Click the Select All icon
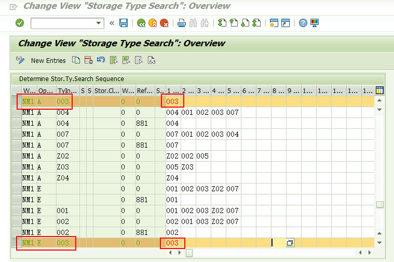The image size is (394, 262). 114,60
